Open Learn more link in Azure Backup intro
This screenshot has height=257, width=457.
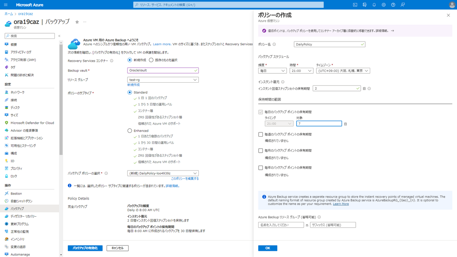pyautogui.click(x=162, y=45)
